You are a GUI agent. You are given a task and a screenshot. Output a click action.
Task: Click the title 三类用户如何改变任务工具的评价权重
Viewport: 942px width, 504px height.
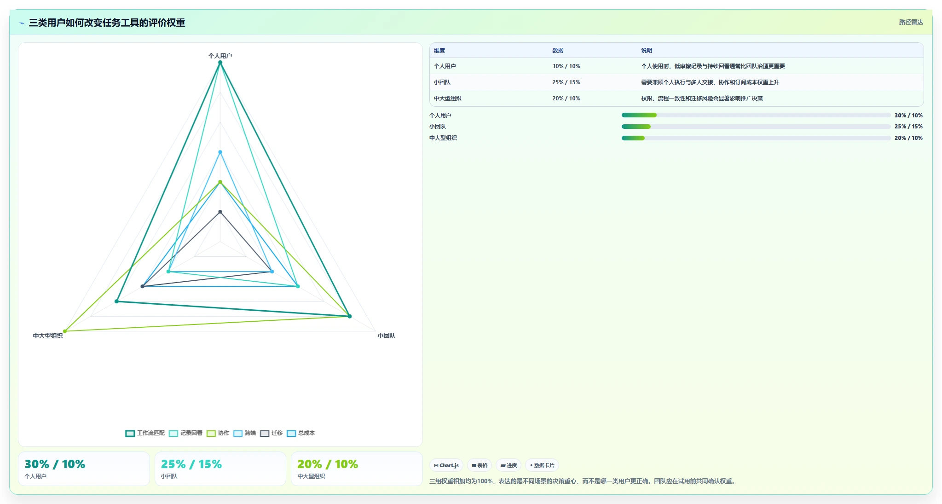point(107,23)
